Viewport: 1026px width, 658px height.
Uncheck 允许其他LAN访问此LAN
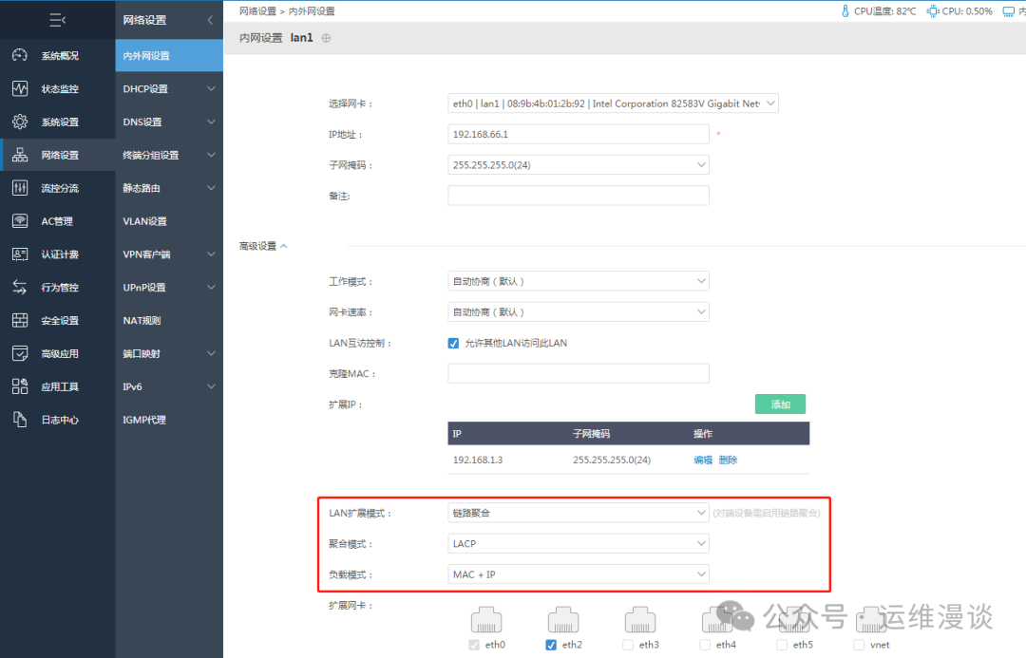(453, 343)
